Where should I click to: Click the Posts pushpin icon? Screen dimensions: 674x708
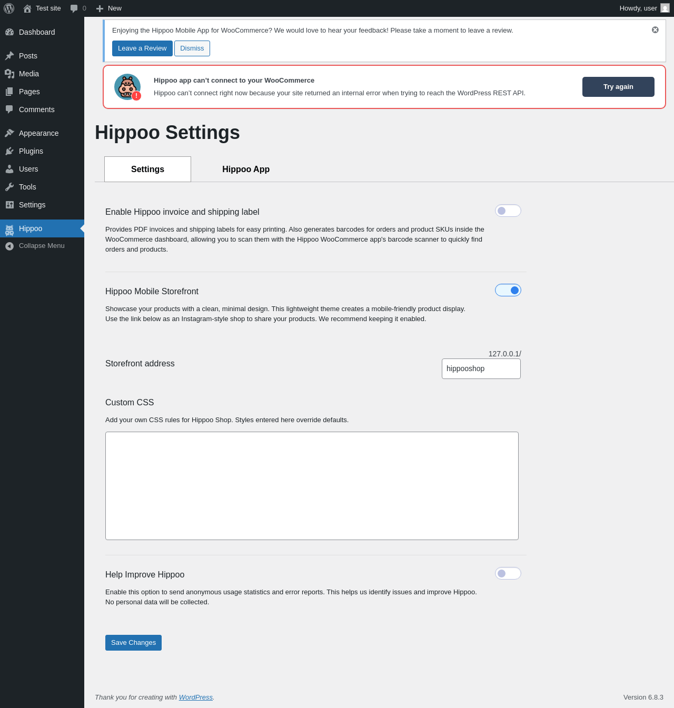pyautogui.click(x=9, y=56)
